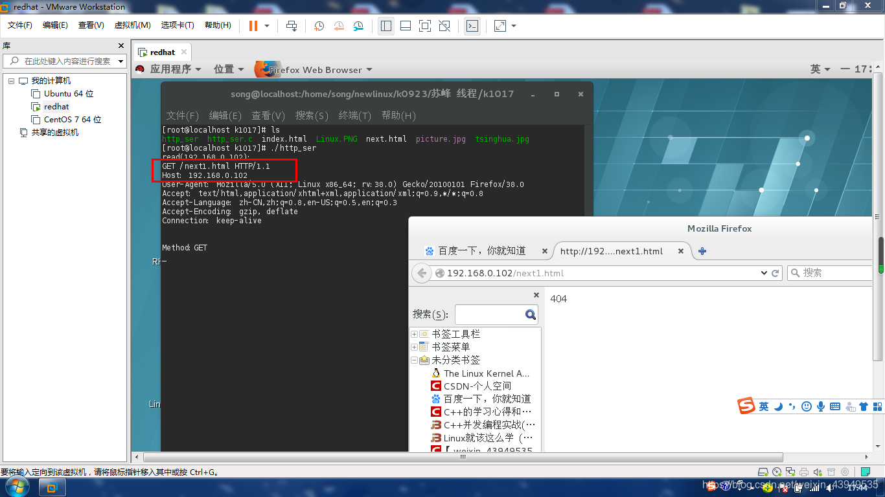Toggle the console view button
The image size is (885, 497).
472,26
